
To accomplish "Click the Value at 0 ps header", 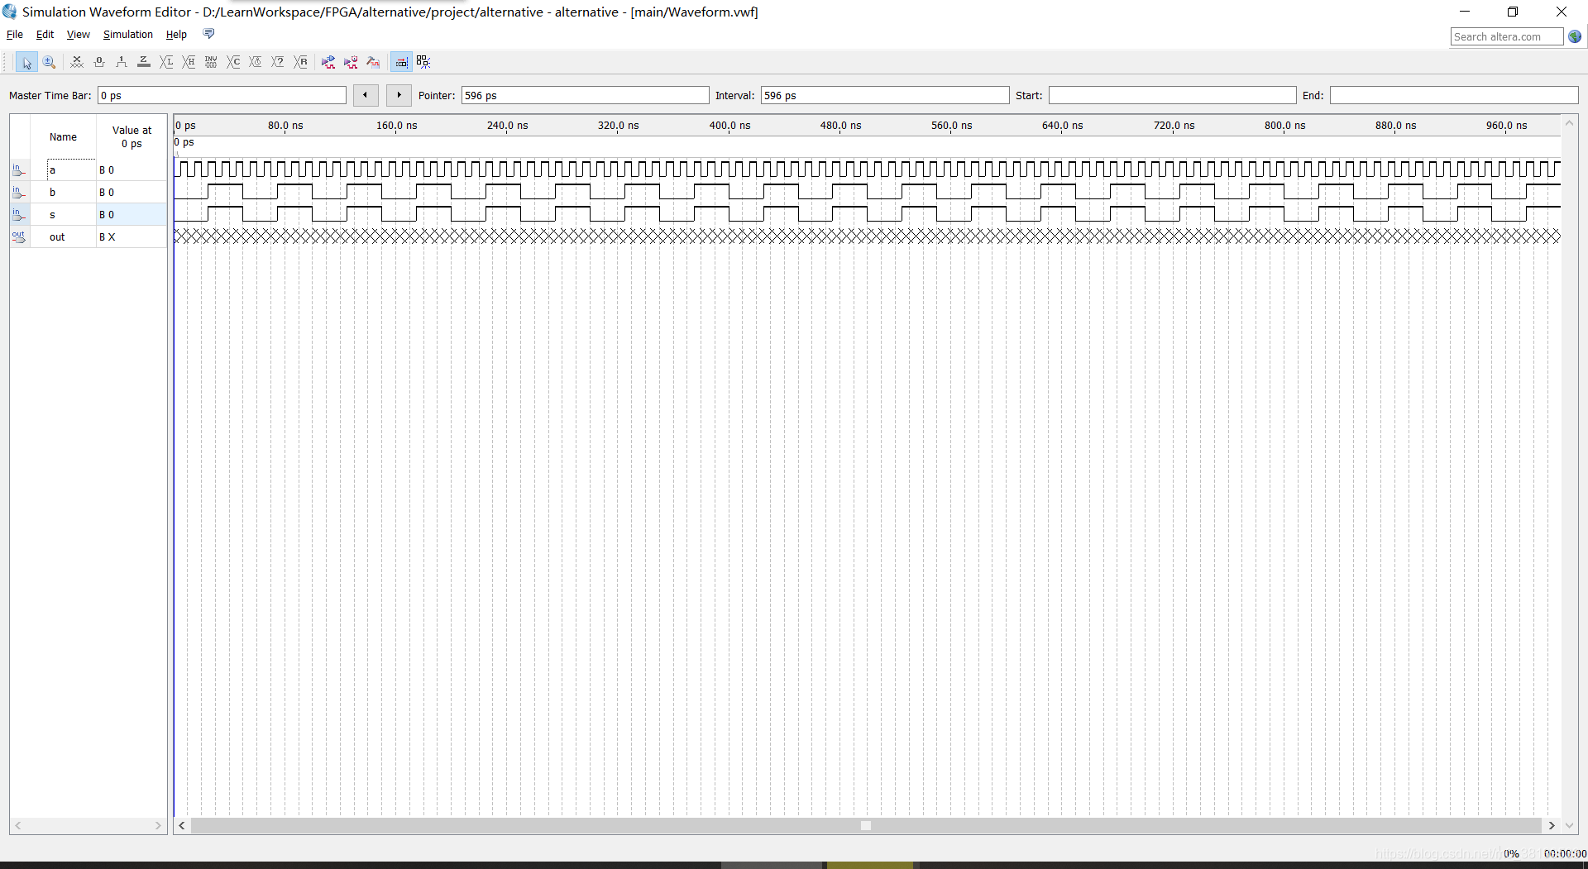I will coord(132,137).
